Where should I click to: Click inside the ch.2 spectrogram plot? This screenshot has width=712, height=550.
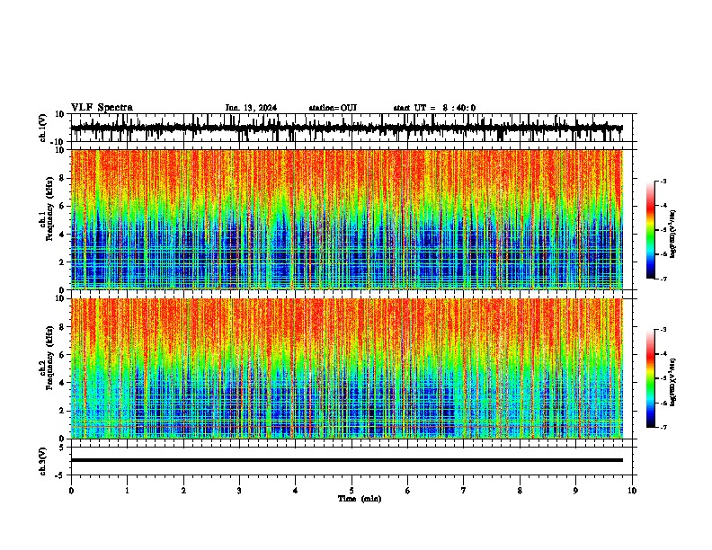tap(347, 368)
